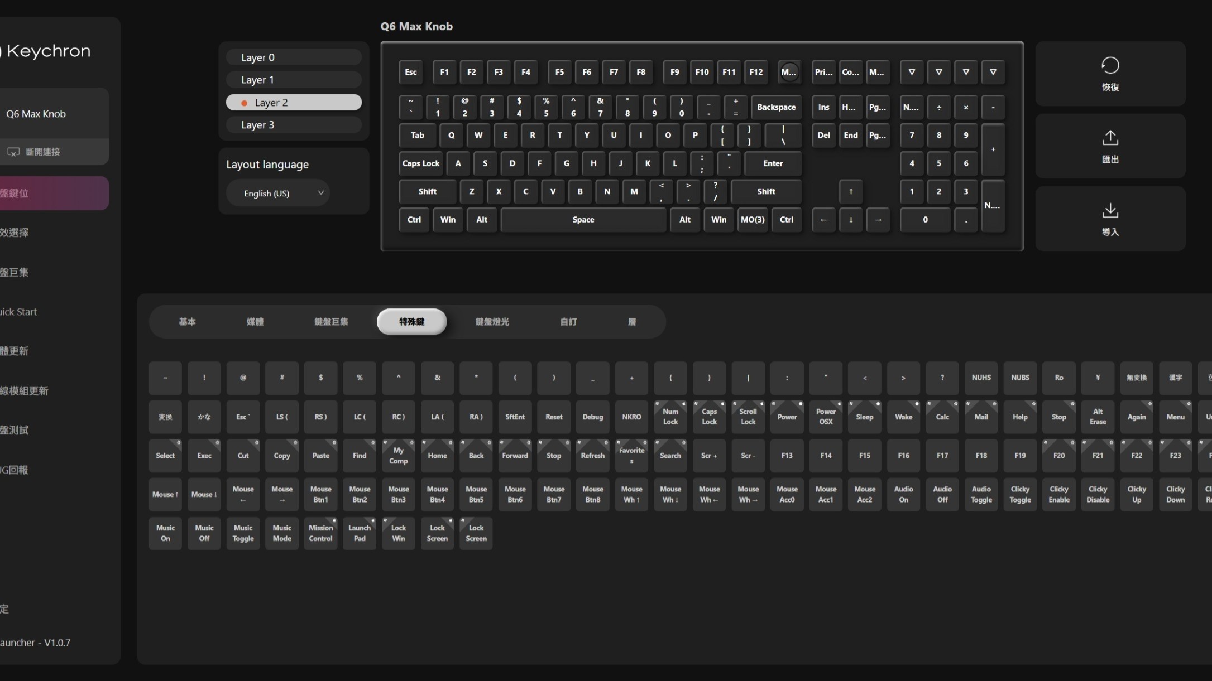Click the up arrow key on keyboard
1212x681 pixels.
[x=850, y=191]
